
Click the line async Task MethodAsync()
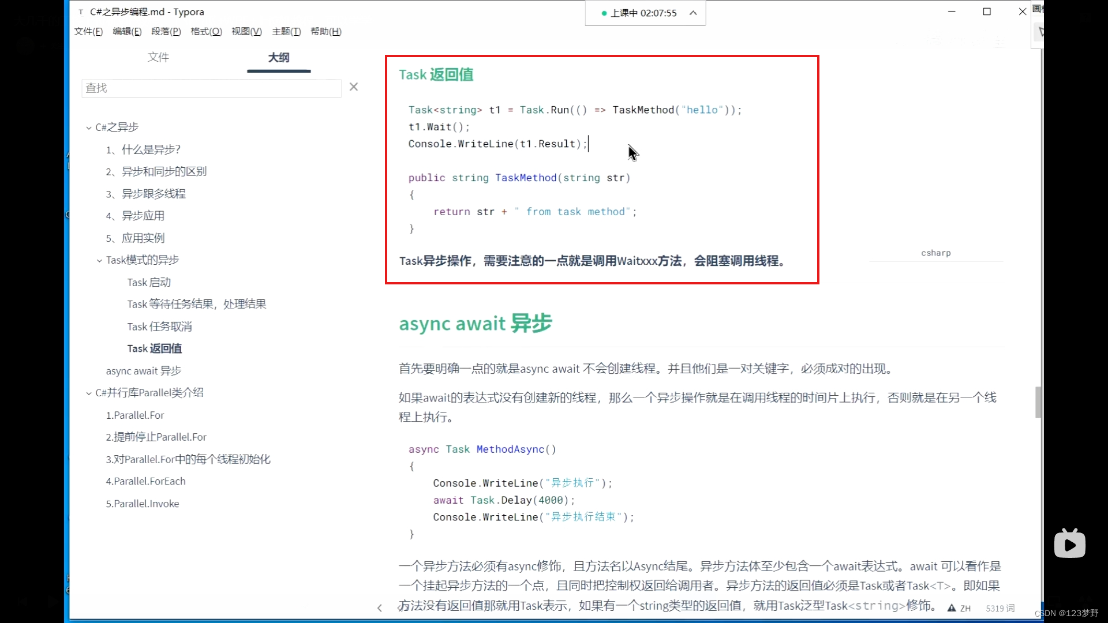(x=482, y=449)
